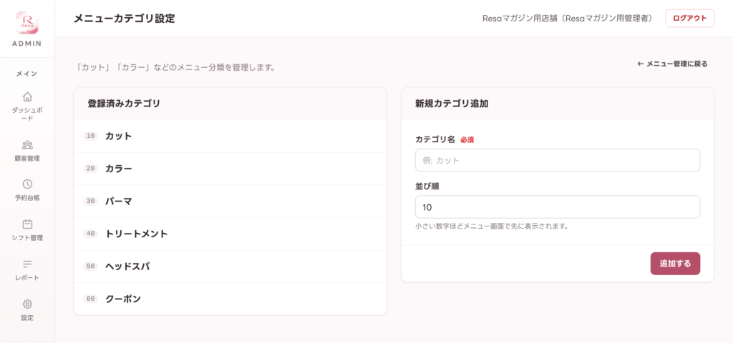Image resolution: width=733 pixels, height=343 pixels.
Task: Open the 顧客管理 people icon
Action: tap(27, 144)
